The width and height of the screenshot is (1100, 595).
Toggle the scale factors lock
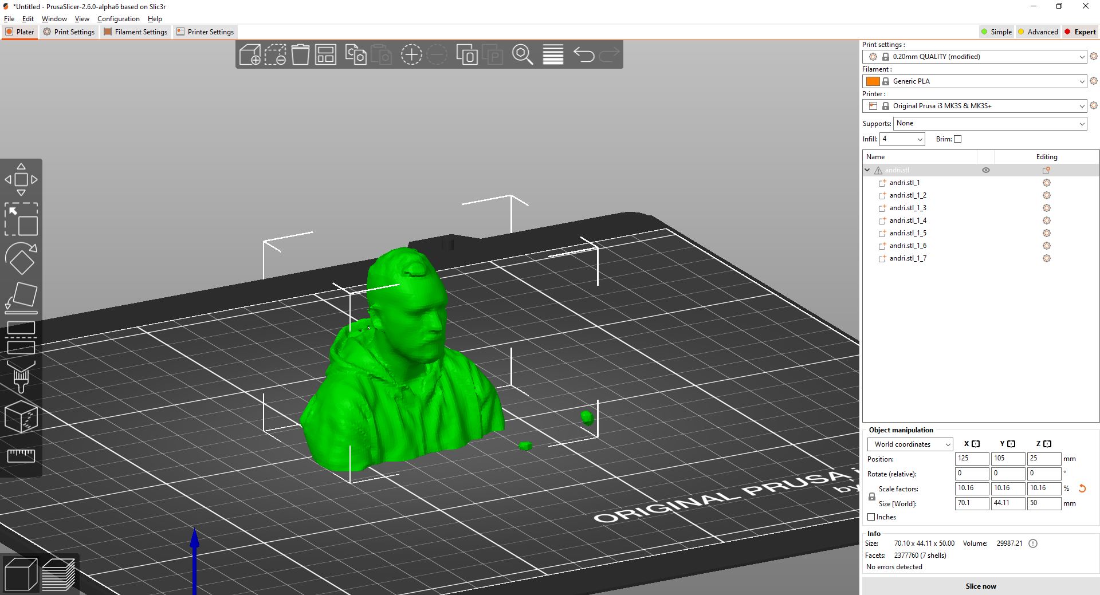[872, 497]
